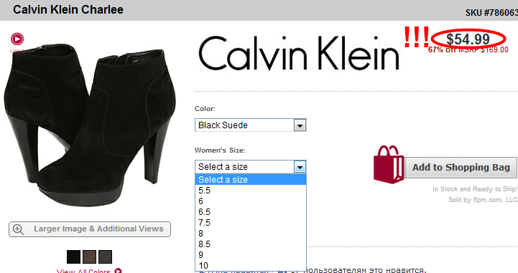The height and width of the screenshot is (273, 518).
Task: Click the 67% off MSRP $169.00 text
Action: tap(468, 49)
